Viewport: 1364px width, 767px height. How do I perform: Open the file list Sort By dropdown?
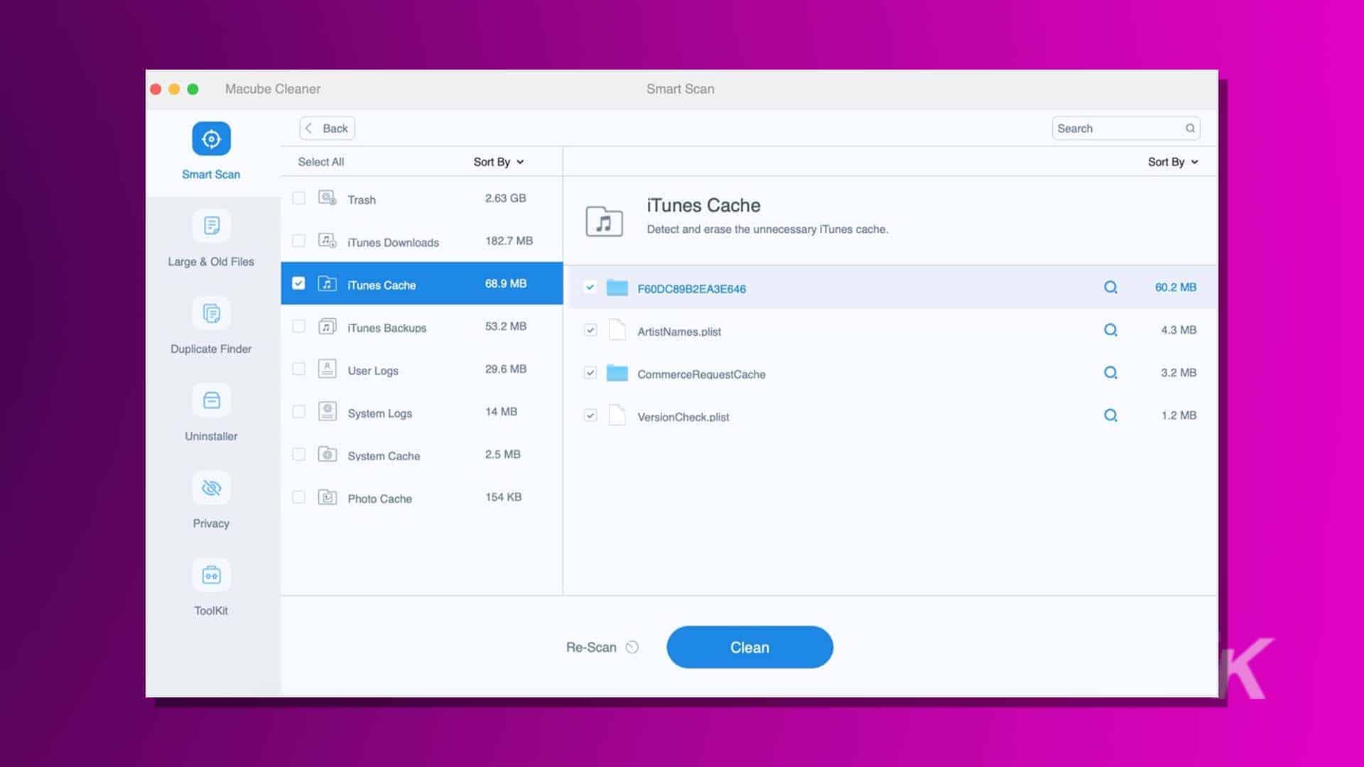1173,162
